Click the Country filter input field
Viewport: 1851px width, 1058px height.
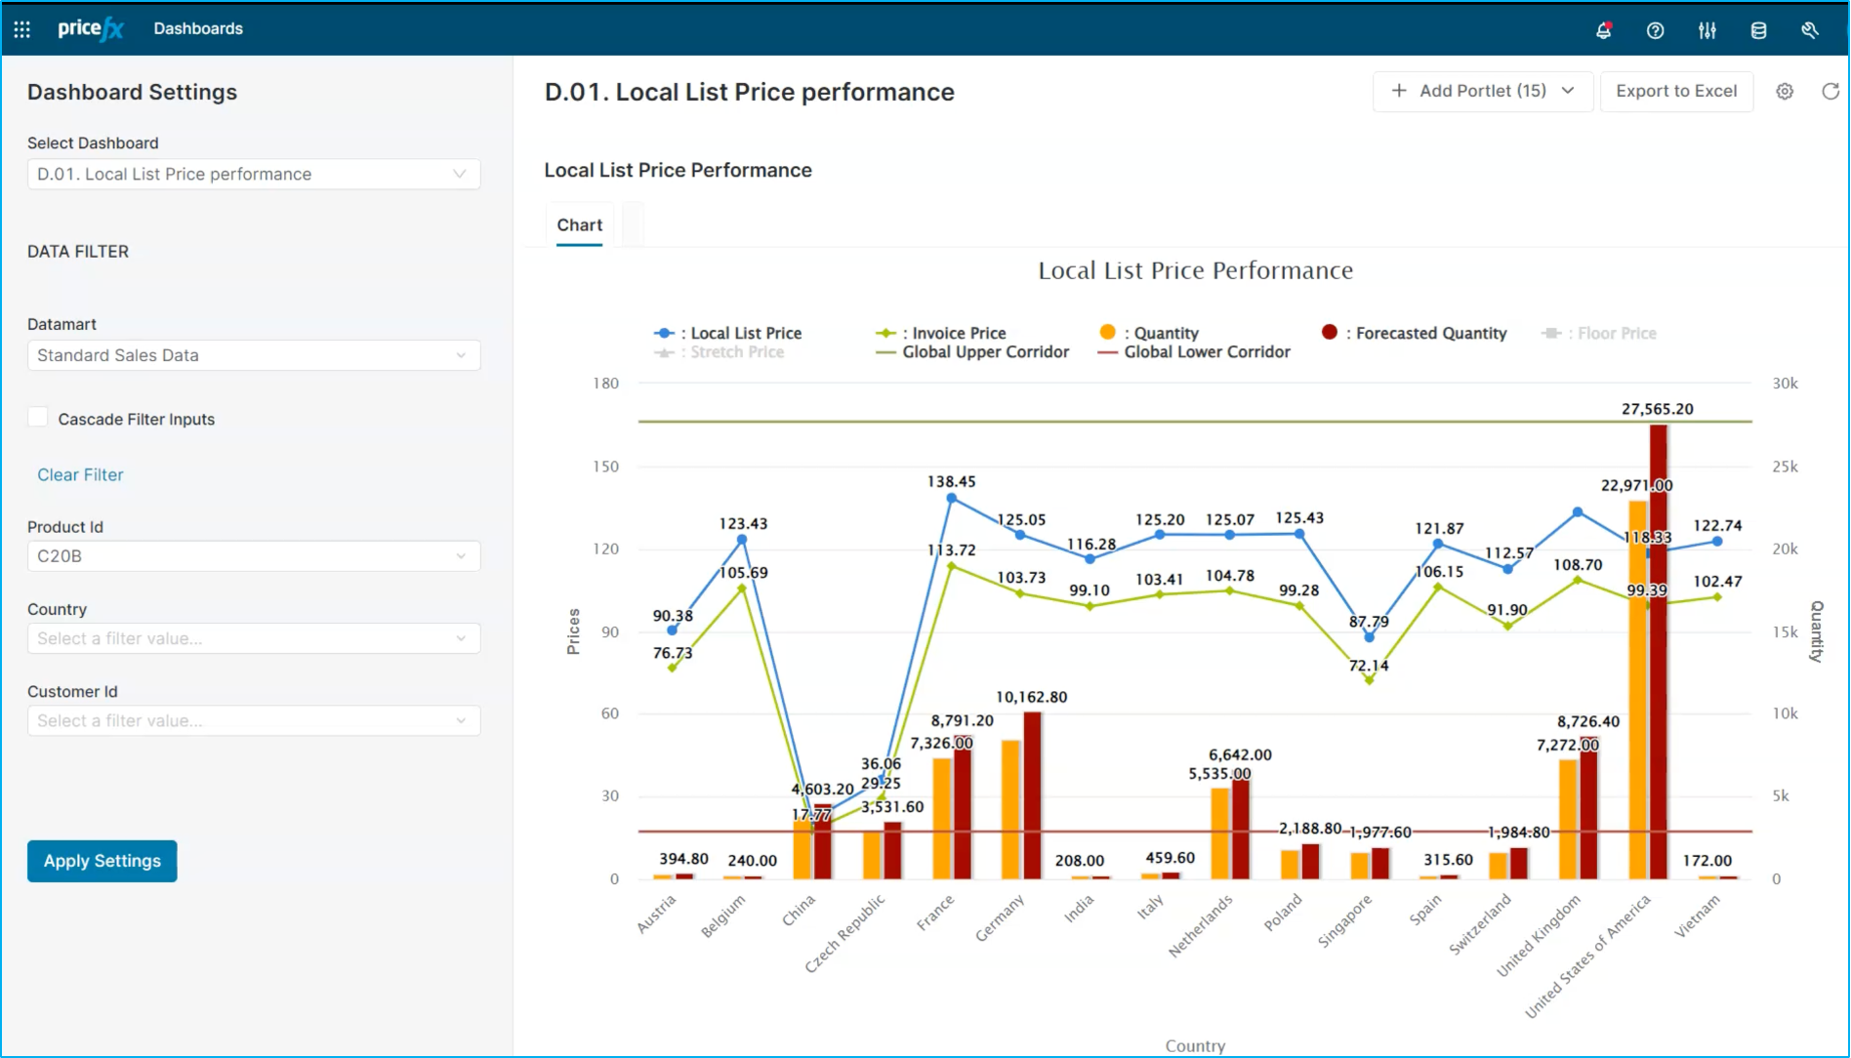[x=254, y=638]
